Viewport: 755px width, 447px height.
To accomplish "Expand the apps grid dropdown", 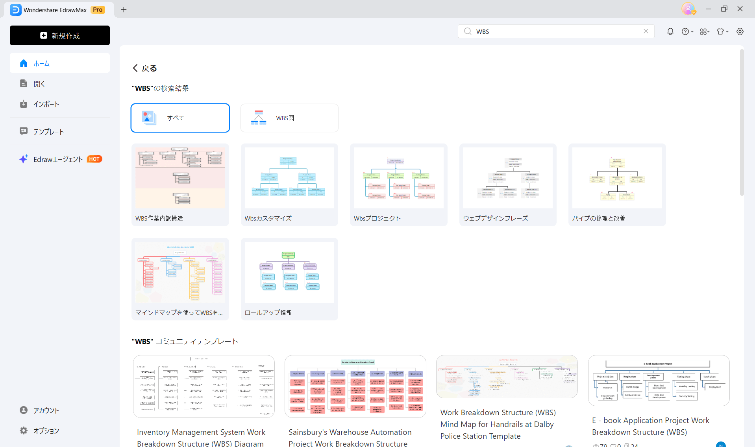I will pyautogui.click(x=704, y=31).
